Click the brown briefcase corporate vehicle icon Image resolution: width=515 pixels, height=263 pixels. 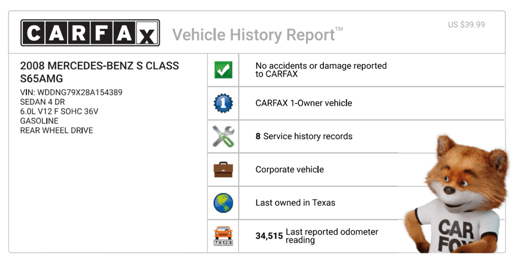223,170
